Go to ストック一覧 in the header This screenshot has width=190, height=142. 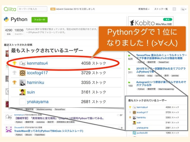pyautogui.click(x=161, y=9)
